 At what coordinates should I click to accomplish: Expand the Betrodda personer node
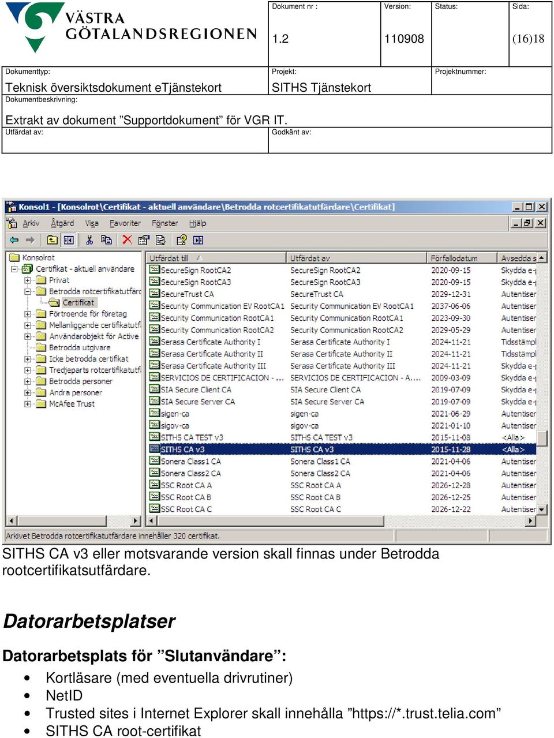pos(28,381)
